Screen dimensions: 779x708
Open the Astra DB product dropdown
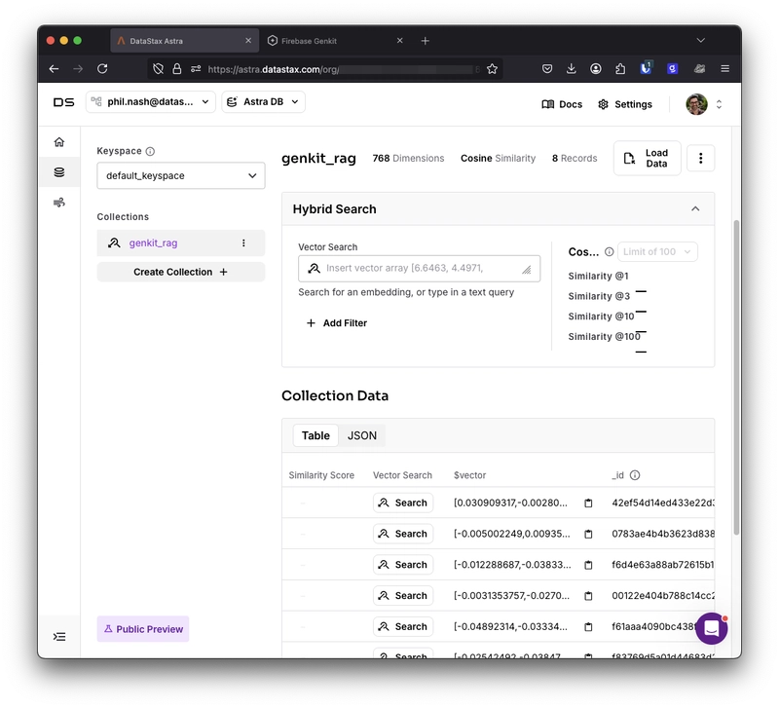[x=263, y=102]
